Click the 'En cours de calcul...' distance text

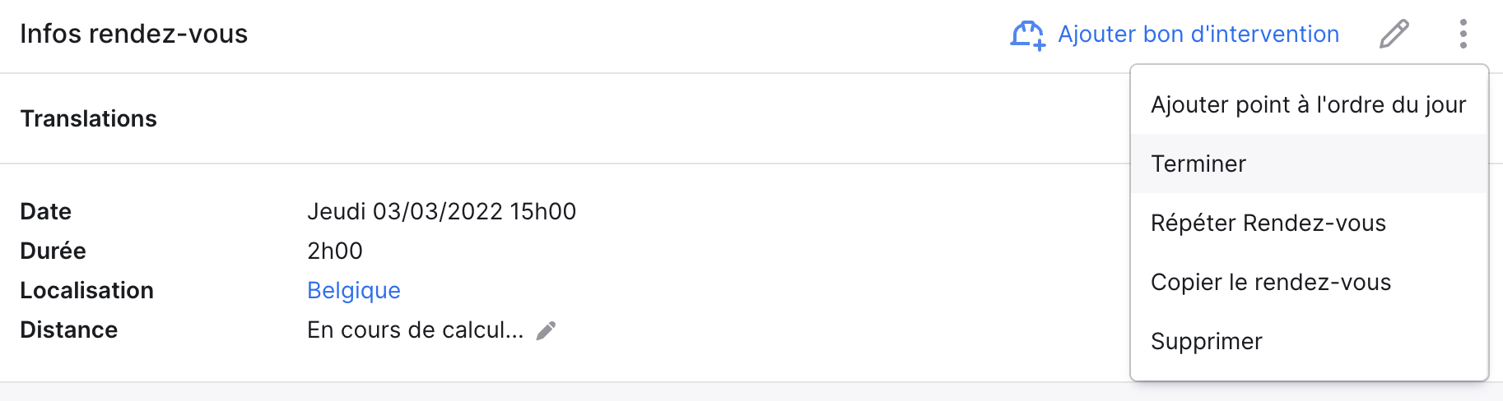pyautogui.click(x=416, y=330)
